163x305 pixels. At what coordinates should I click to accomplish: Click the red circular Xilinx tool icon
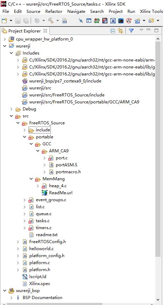click(x=129, y=21)
